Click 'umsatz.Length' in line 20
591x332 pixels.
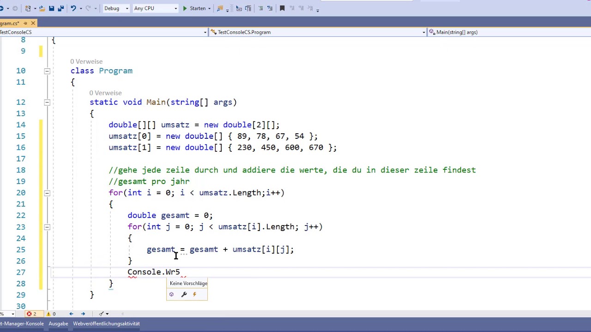coord(230,193)
